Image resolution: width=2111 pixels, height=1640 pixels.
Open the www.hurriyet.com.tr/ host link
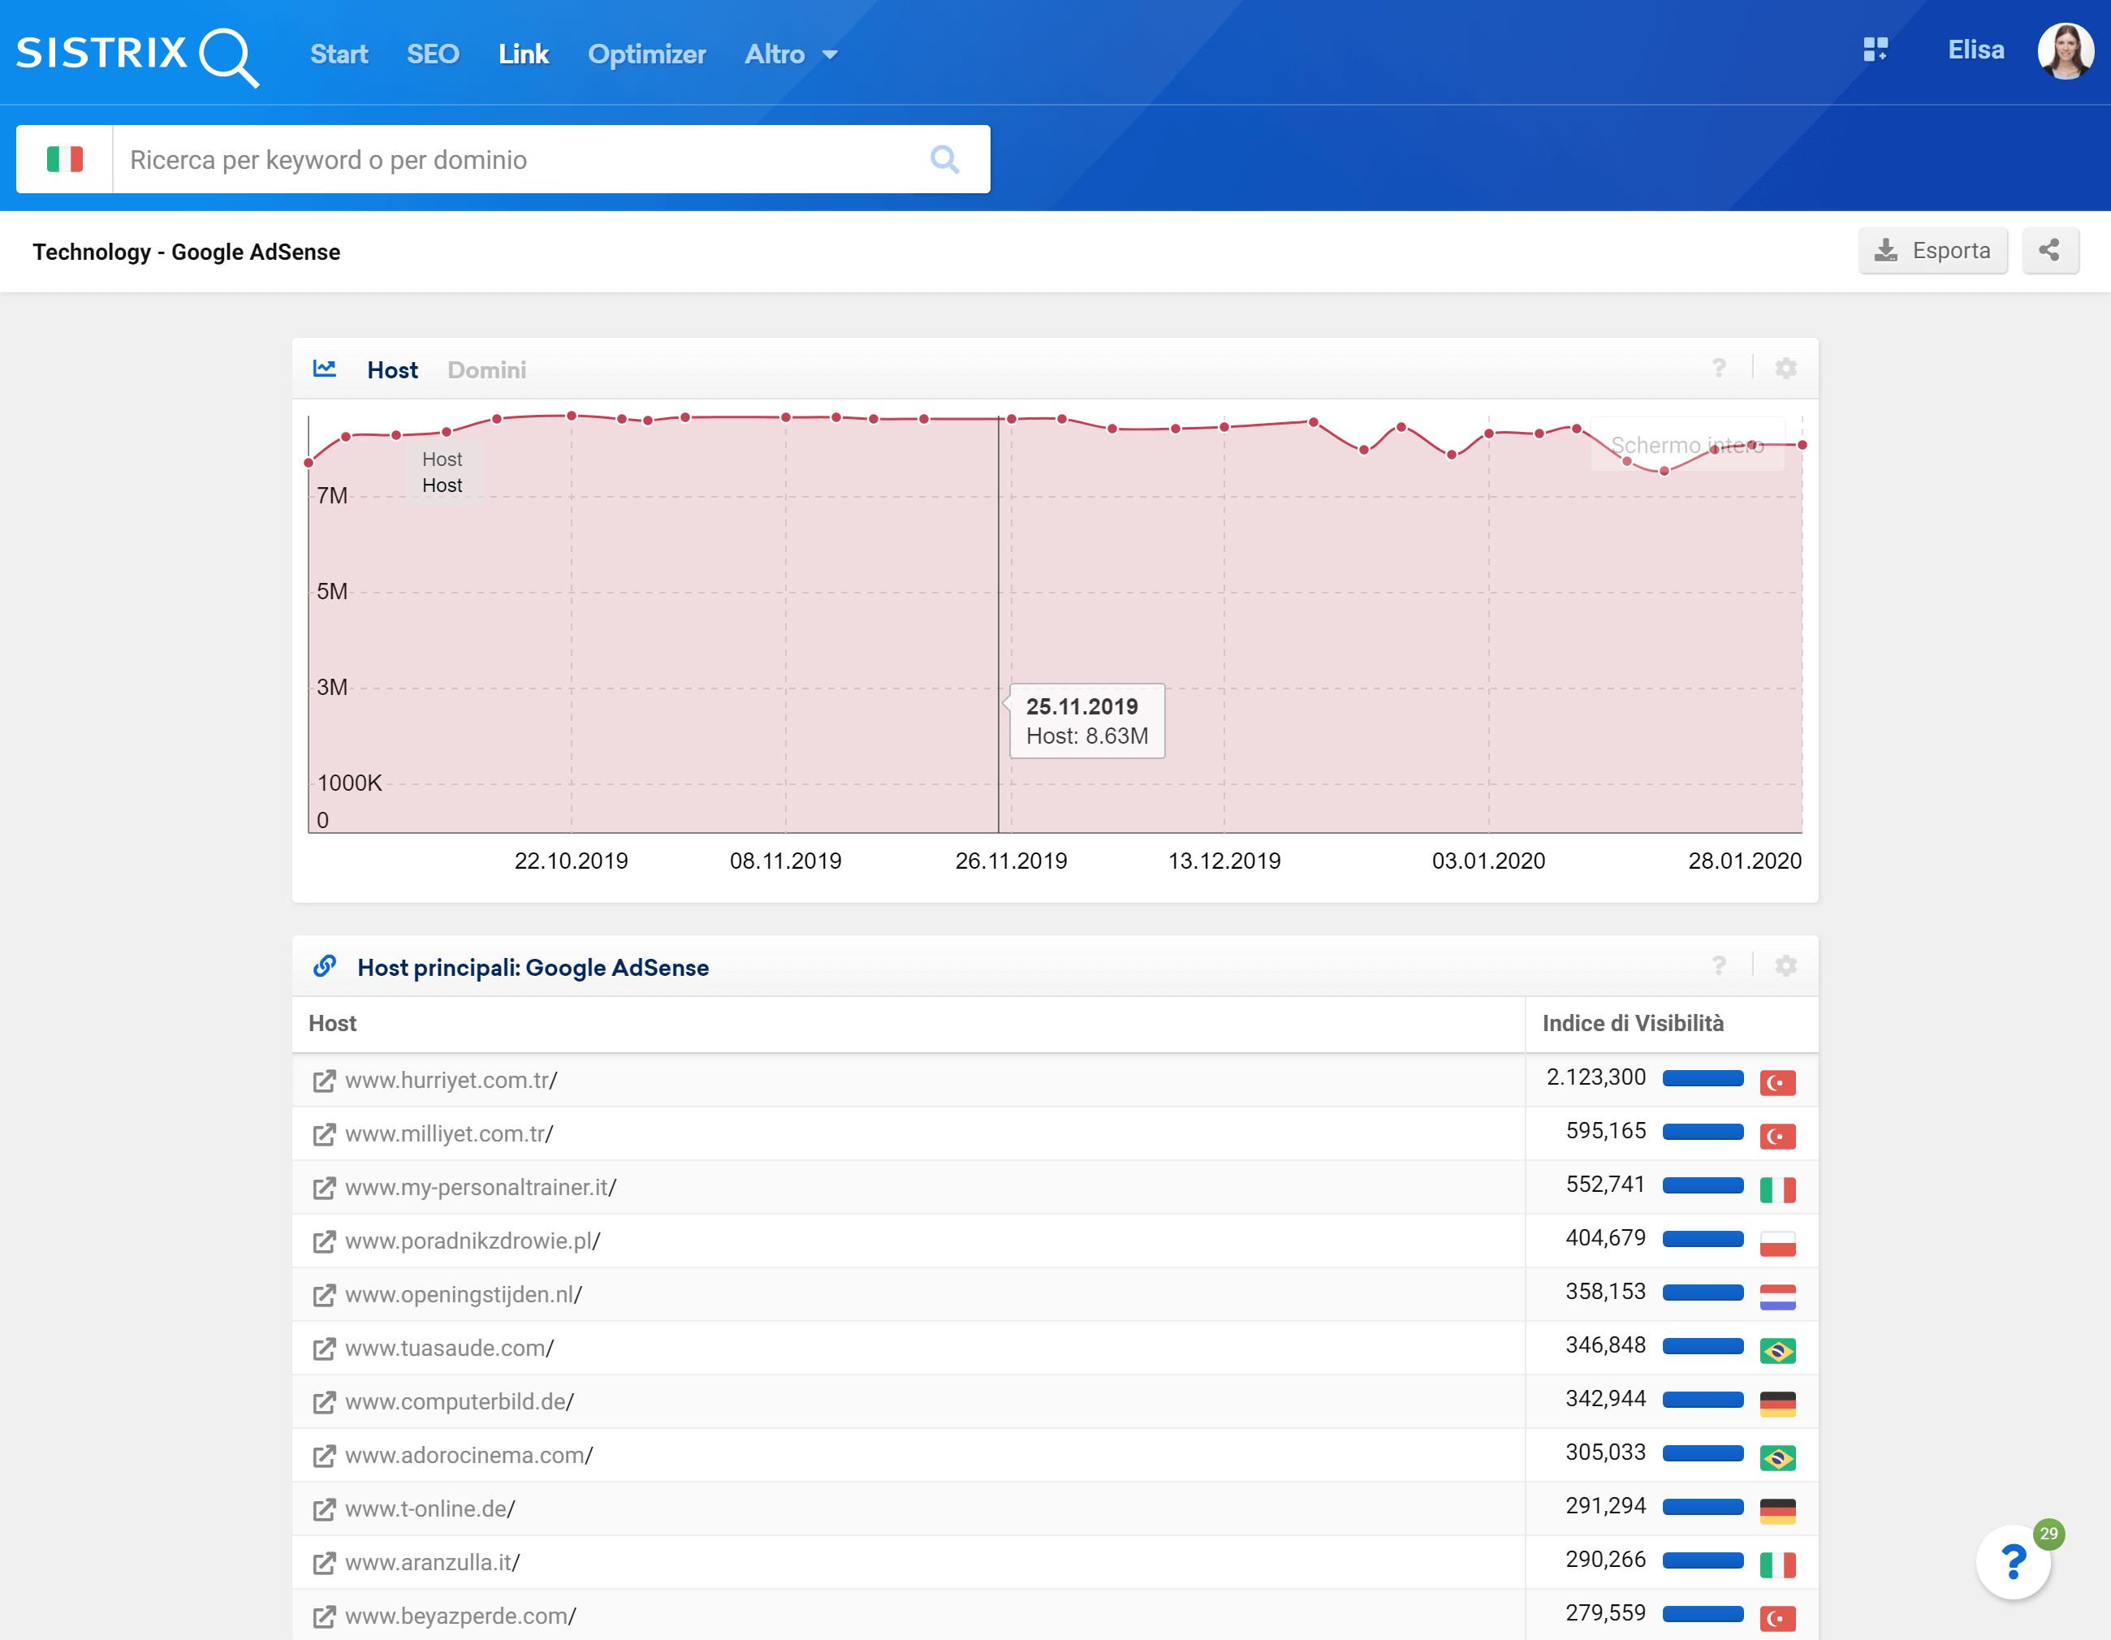click(451, 1081)
